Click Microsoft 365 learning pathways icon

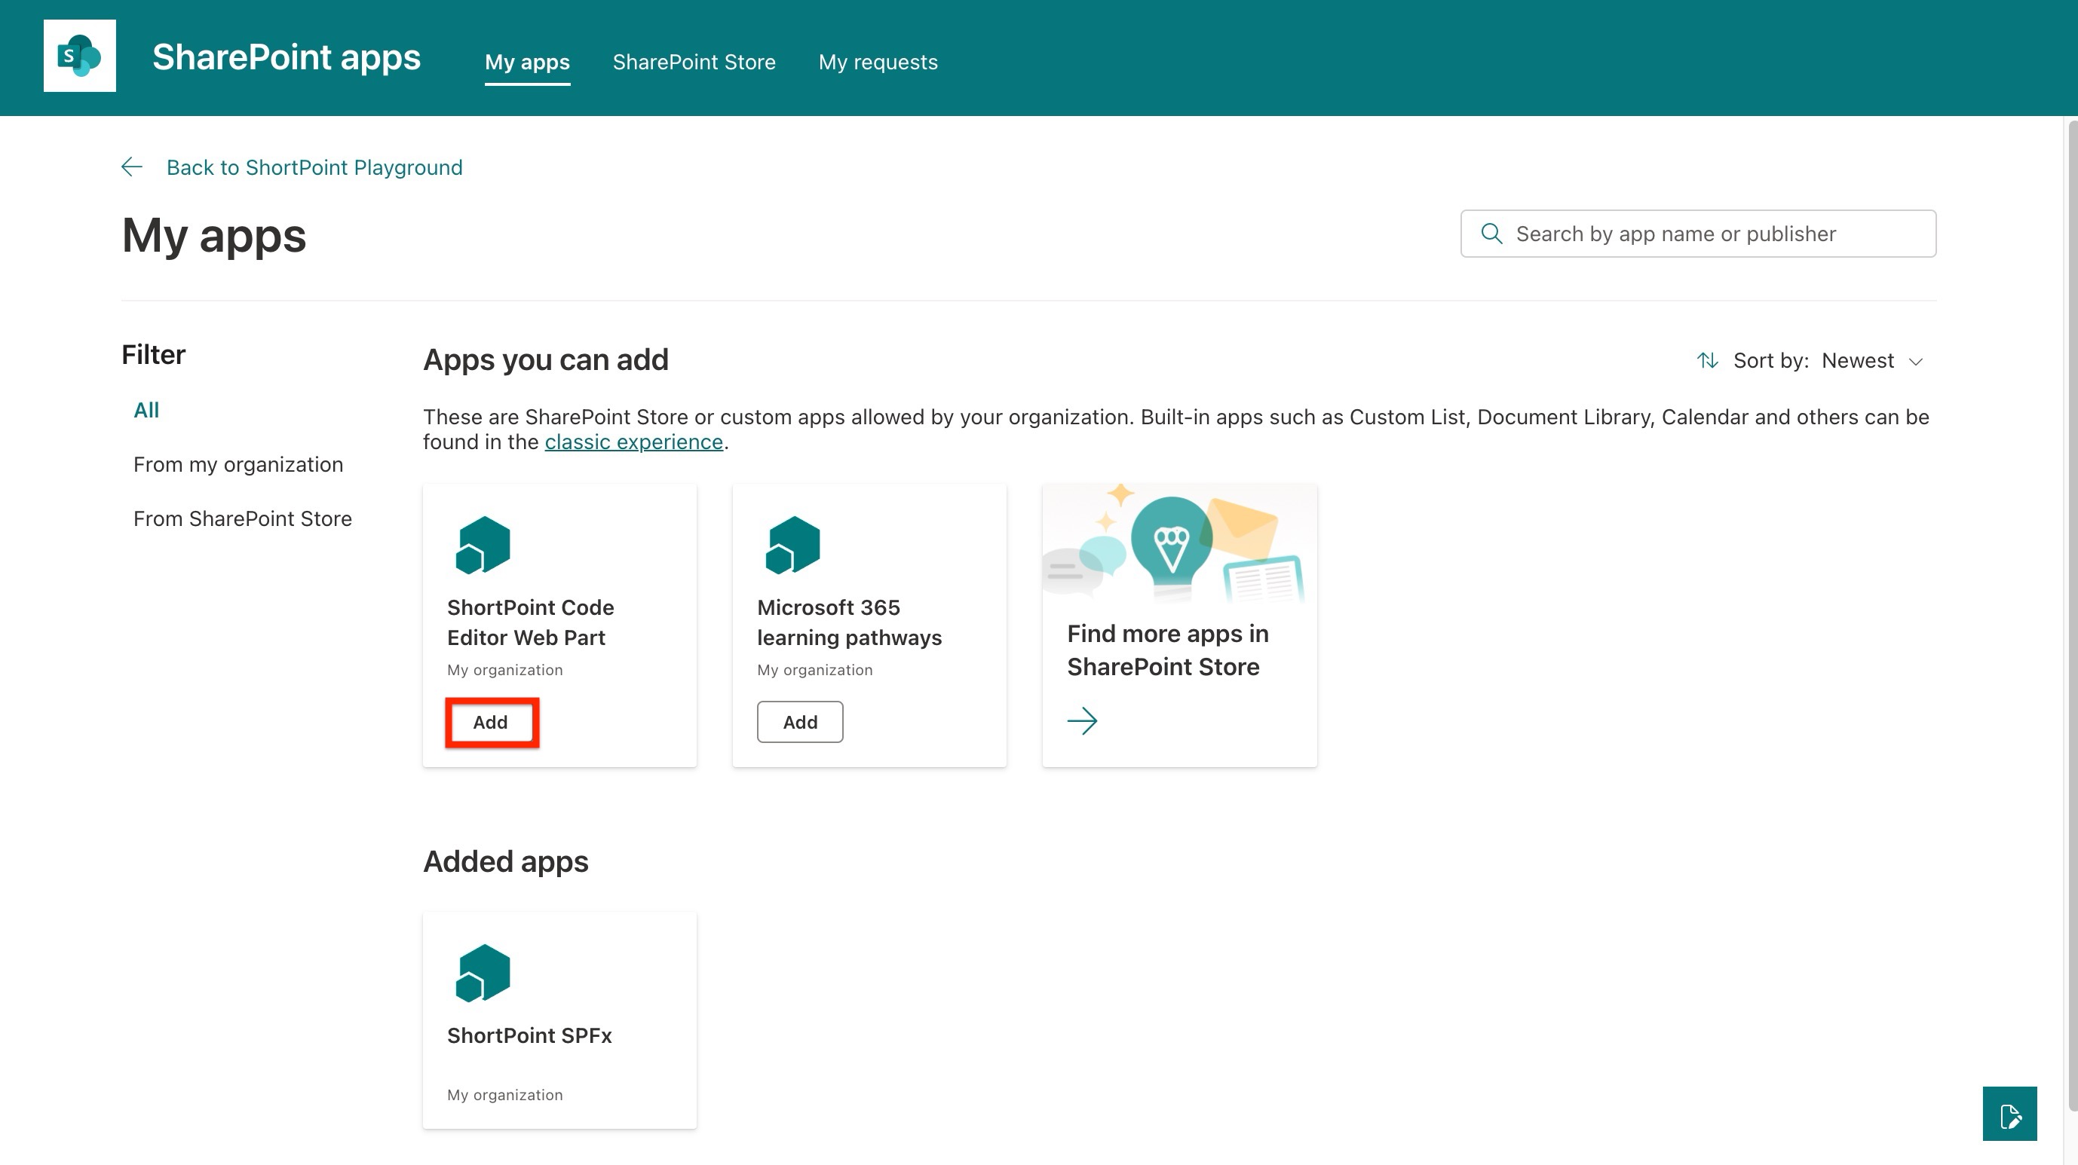792,545
